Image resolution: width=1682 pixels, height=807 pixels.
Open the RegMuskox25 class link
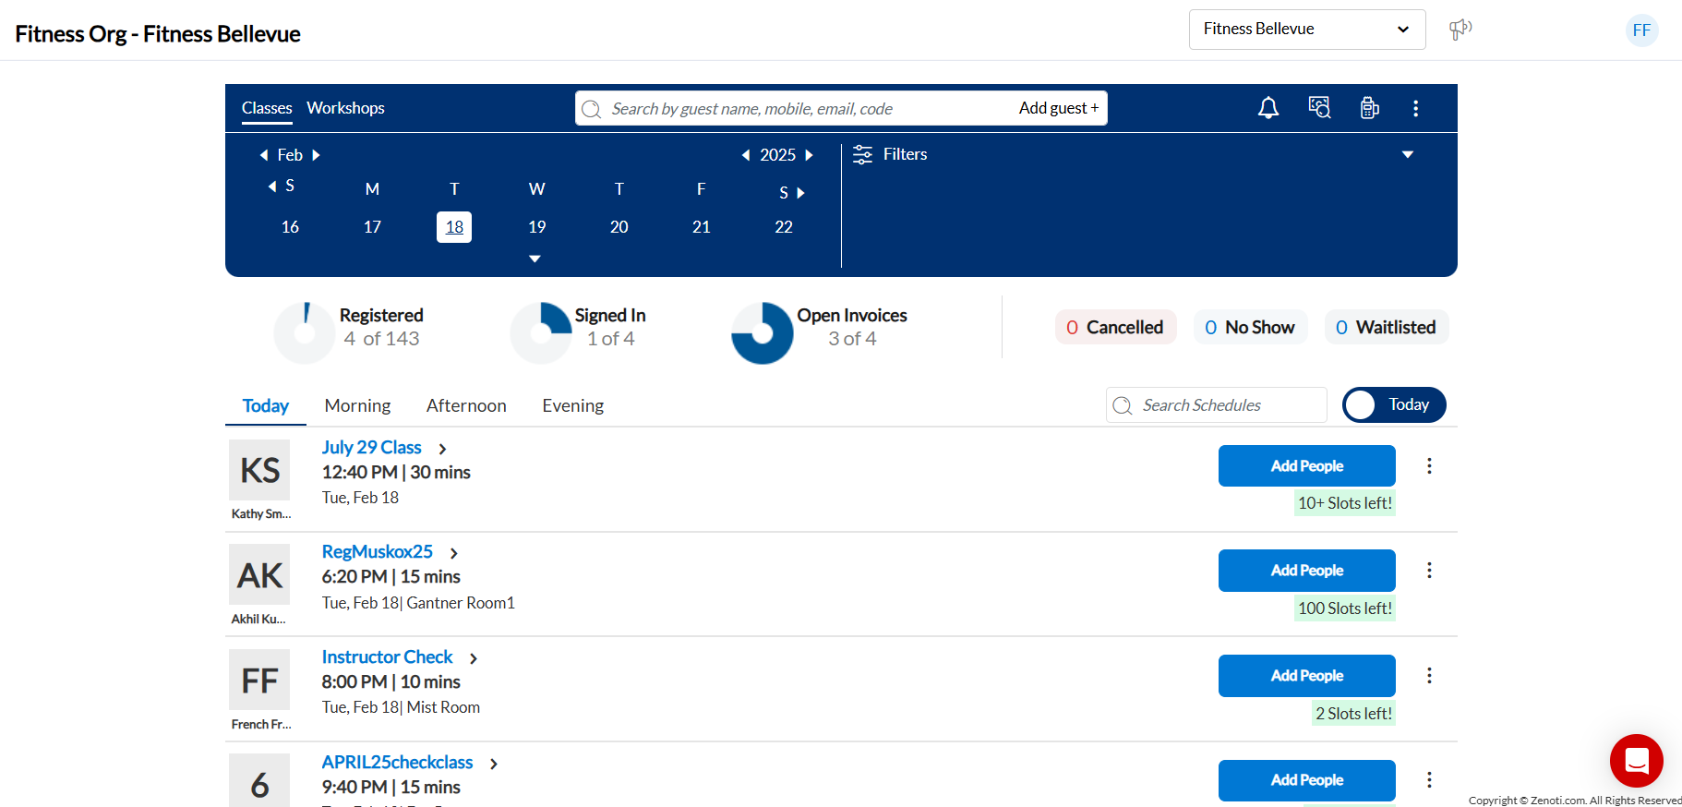tap(377, 552)
